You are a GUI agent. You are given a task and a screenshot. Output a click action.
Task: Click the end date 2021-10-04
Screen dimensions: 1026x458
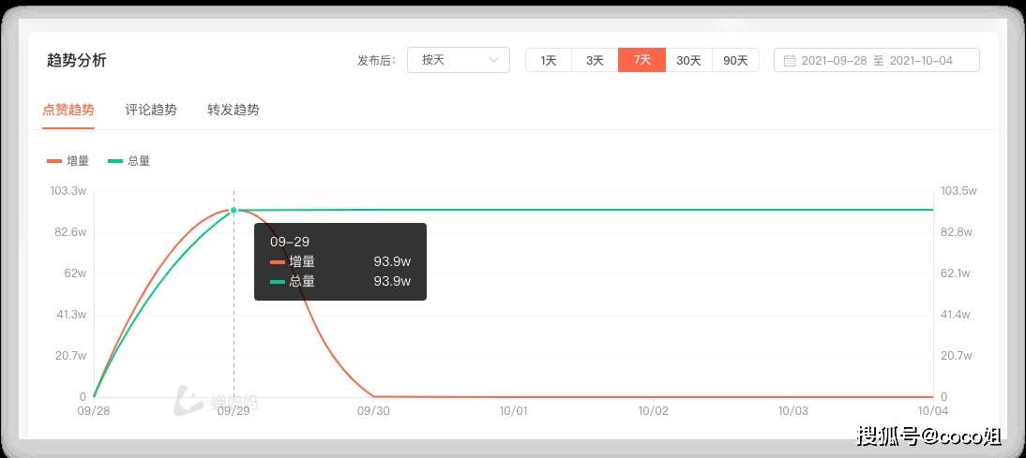click(x=921, y=61)
